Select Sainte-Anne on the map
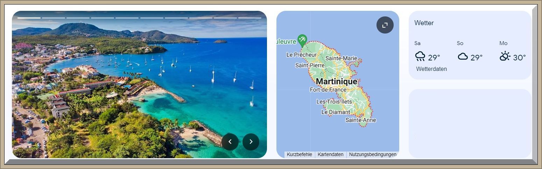Viewport: 542px width, 169px height. pyautogui.click(x=360, y=120)
